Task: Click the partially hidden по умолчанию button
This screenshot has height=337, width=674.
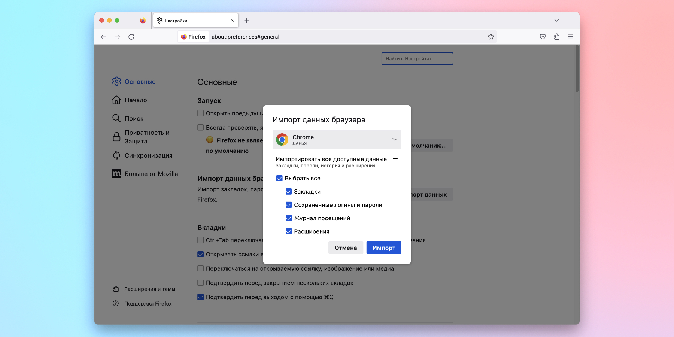Action: pos(432,145)
